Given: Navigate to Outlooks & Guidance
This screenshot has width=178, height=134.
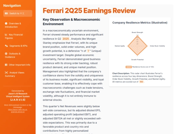Looking at the screenshot, I should 18,55.
